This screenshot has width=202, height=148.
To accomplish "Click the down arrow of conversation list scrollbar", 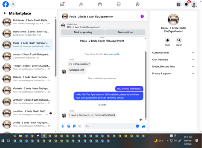I will pyautogui.click(x=56, y=132).
